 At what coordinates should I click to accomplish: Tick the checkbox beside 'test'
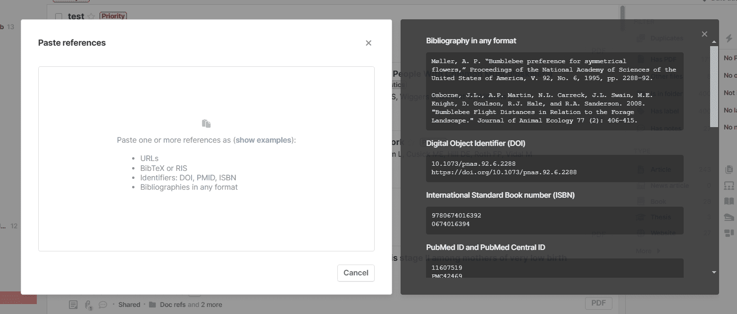click(x=59, y=16)
